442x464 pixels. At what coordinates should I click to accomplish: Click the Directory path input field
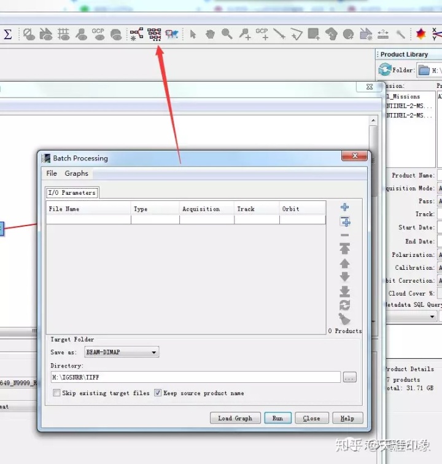[x=195, y=377]
